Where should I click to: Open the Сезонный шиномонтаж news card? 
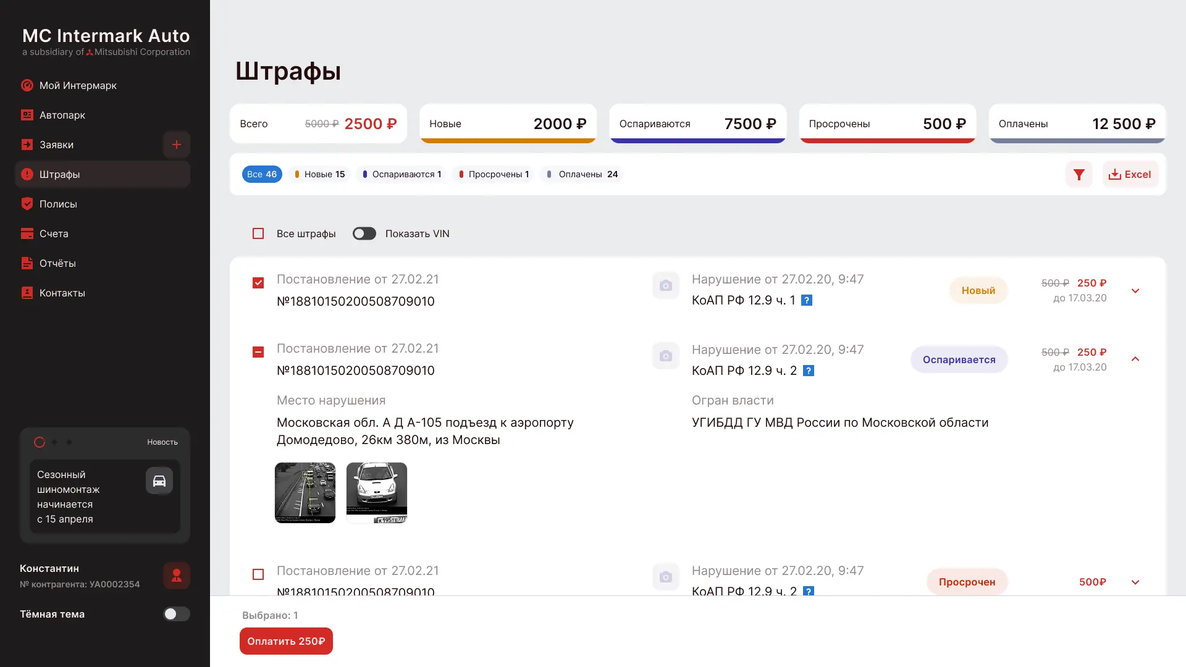pos(105,497)
